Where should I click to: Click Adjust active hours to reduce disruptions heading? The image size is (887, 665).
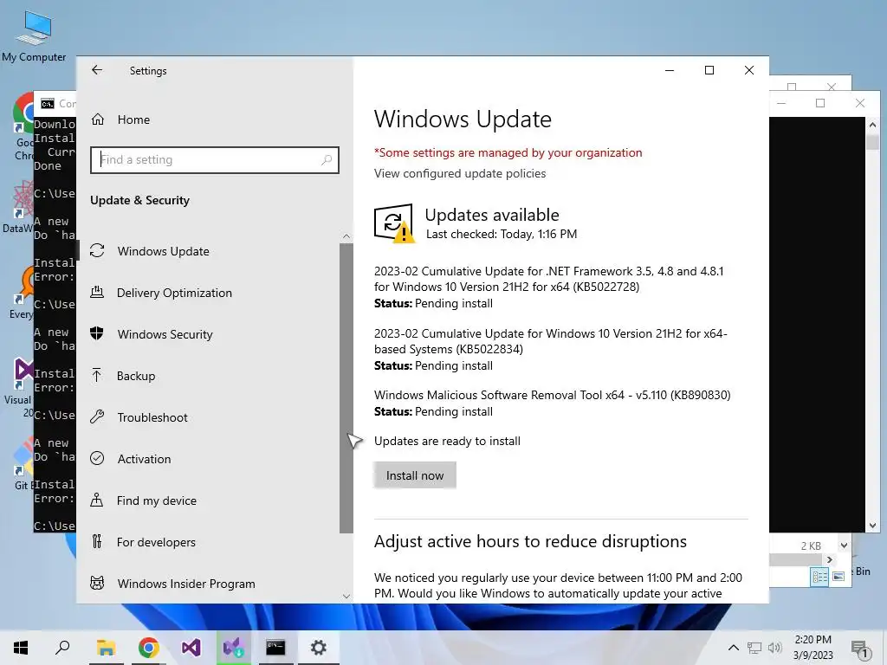[x=530, y=542]
